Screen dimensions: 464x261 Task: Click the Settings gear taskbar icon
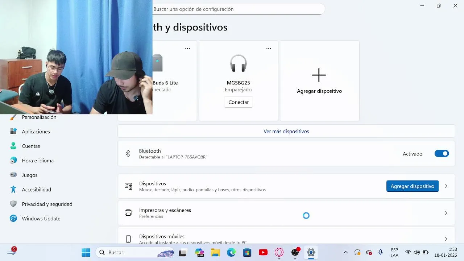(x=311, y=252)
